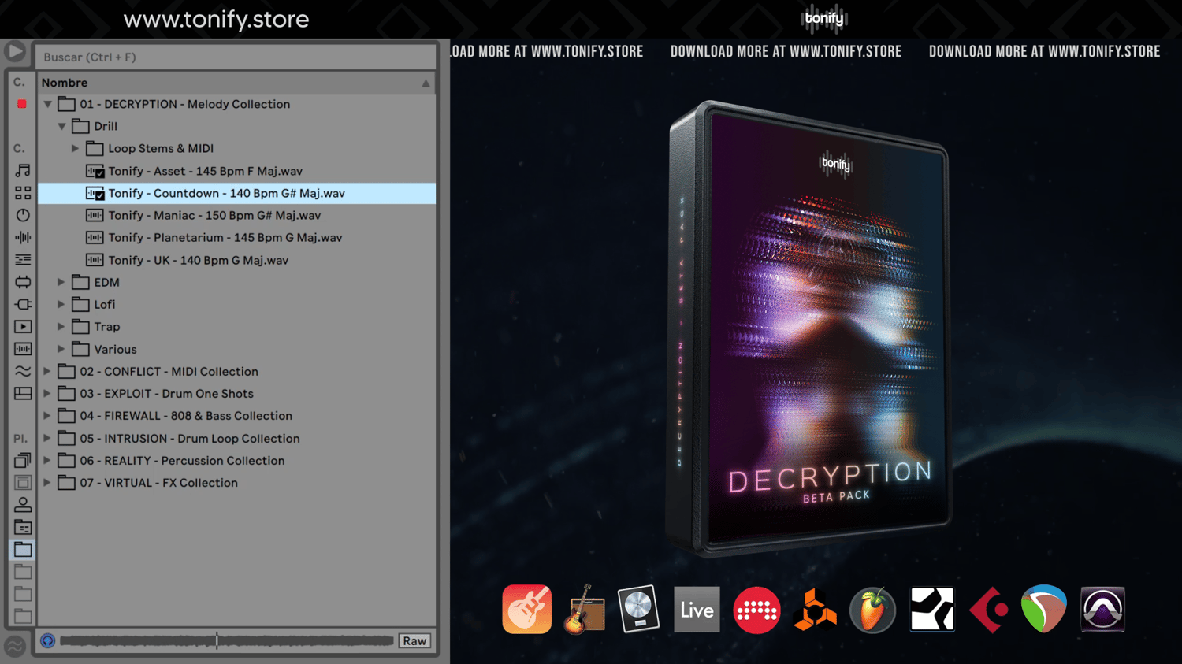This screenshot has width=1182, height=664.
Task: Select Tonify - Countdown - 140 Bpm file
Action: (236, 193)
